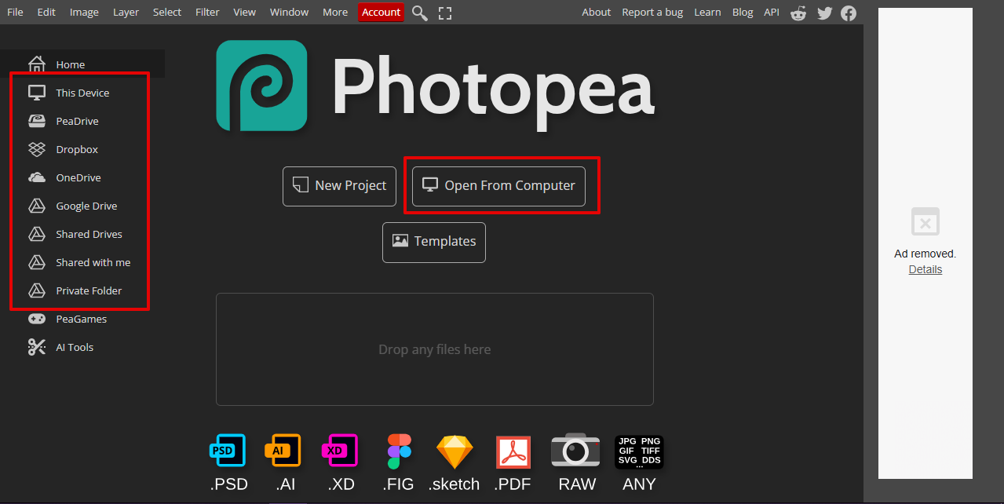Open Photopea's Twitter page icon
The image size is (1004, 504).
click(824, 13)
